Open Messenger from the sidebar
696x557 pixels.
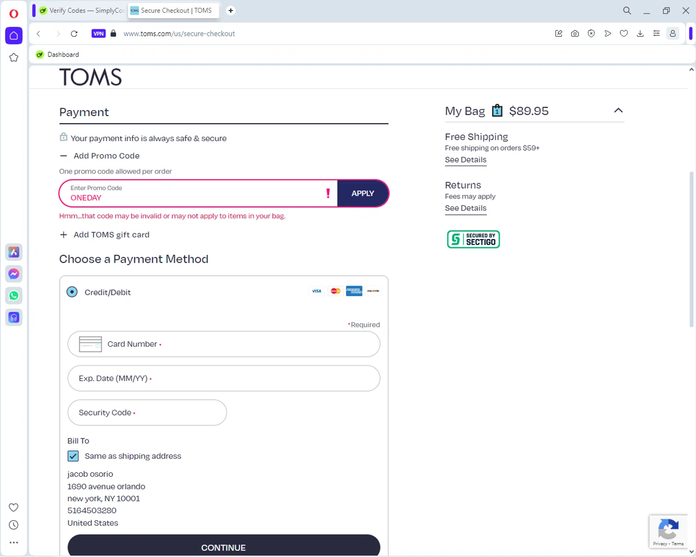point(13,274)
